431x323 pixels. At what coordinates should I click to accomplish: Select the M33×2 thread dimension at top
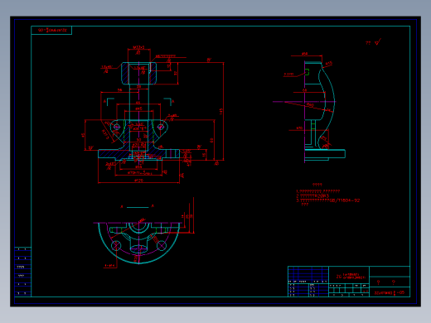(138, 47)
